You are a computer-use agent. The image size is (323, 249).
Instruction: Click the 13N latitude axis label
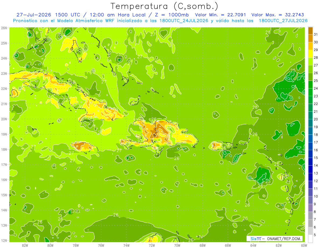coord(4,225)
